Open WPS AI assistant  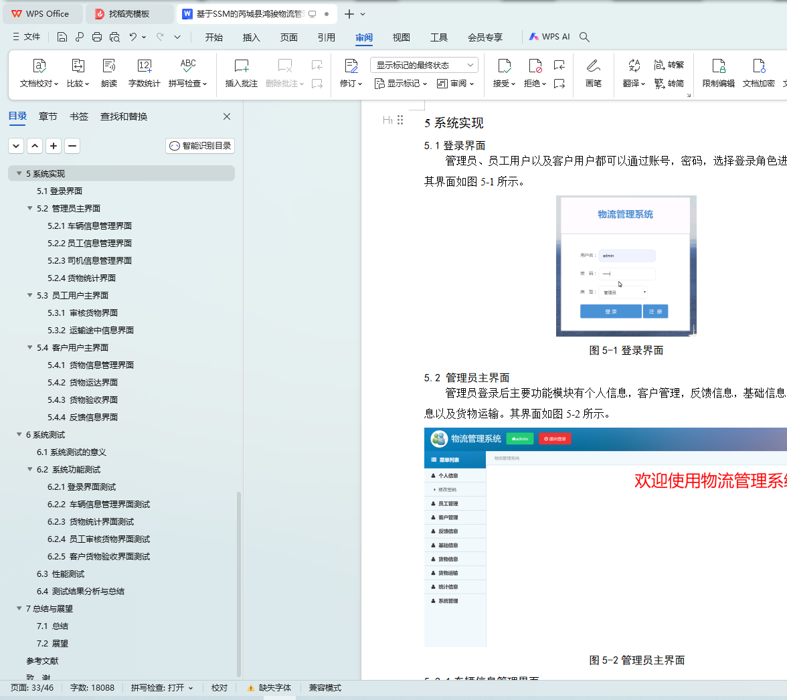[549, 37]
